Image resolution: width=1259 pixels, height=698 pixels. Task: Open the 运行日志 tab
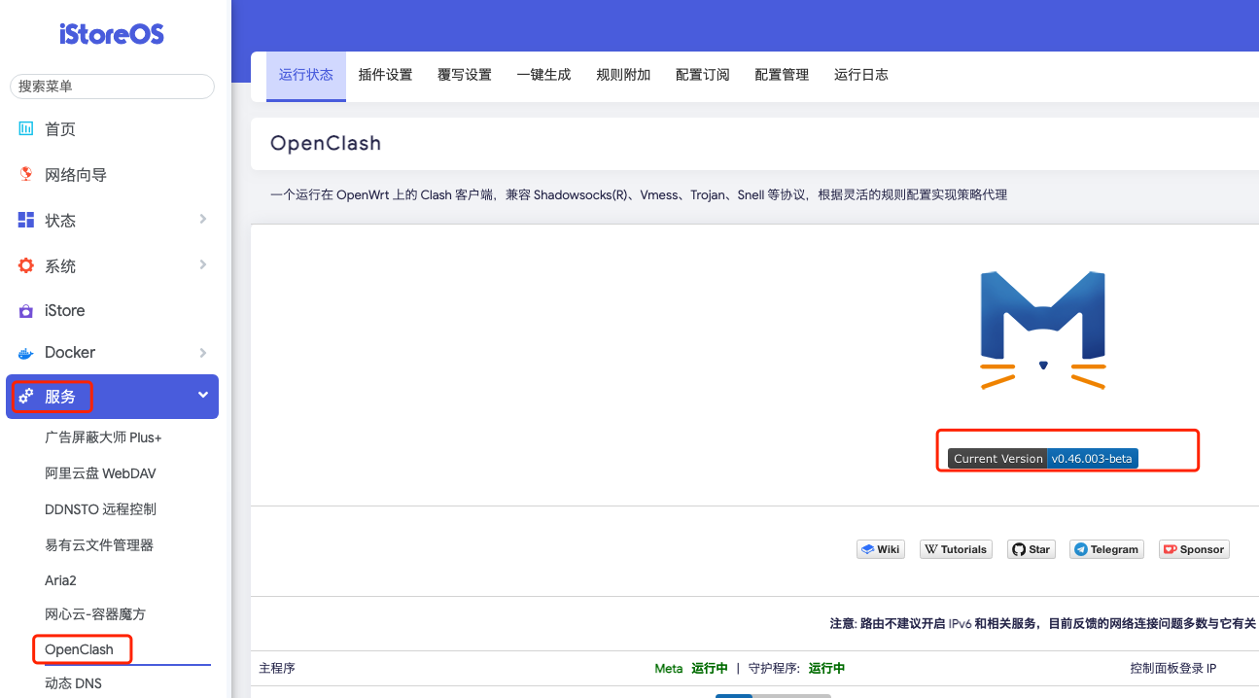(860, 74)
